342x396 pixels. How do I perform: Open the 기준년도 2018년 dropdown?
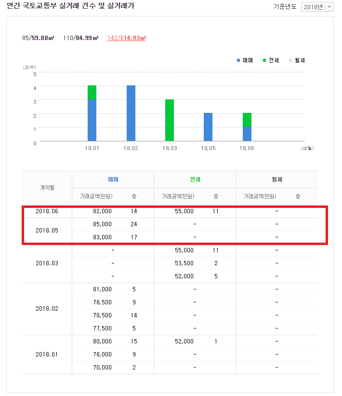(317, 7)
